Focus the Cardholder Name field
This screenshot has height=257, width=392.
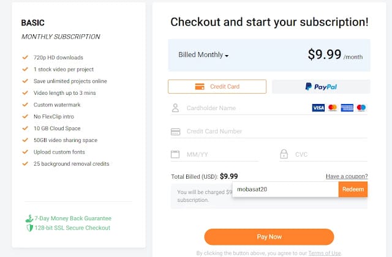245,108
